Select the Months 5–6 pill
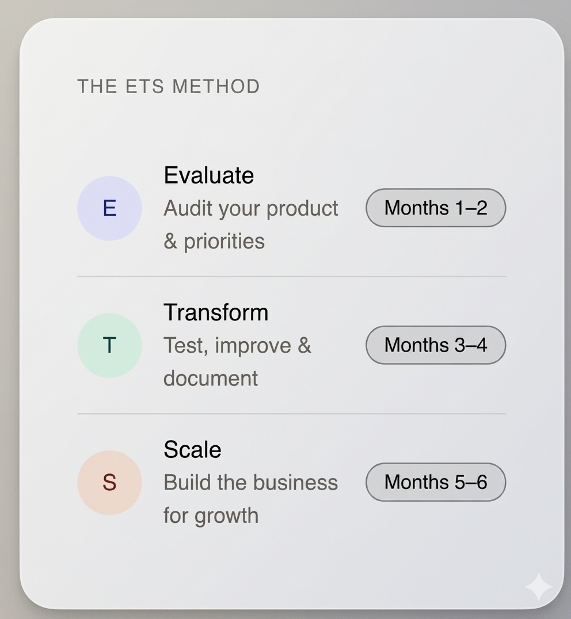 (x=436, y=482)
